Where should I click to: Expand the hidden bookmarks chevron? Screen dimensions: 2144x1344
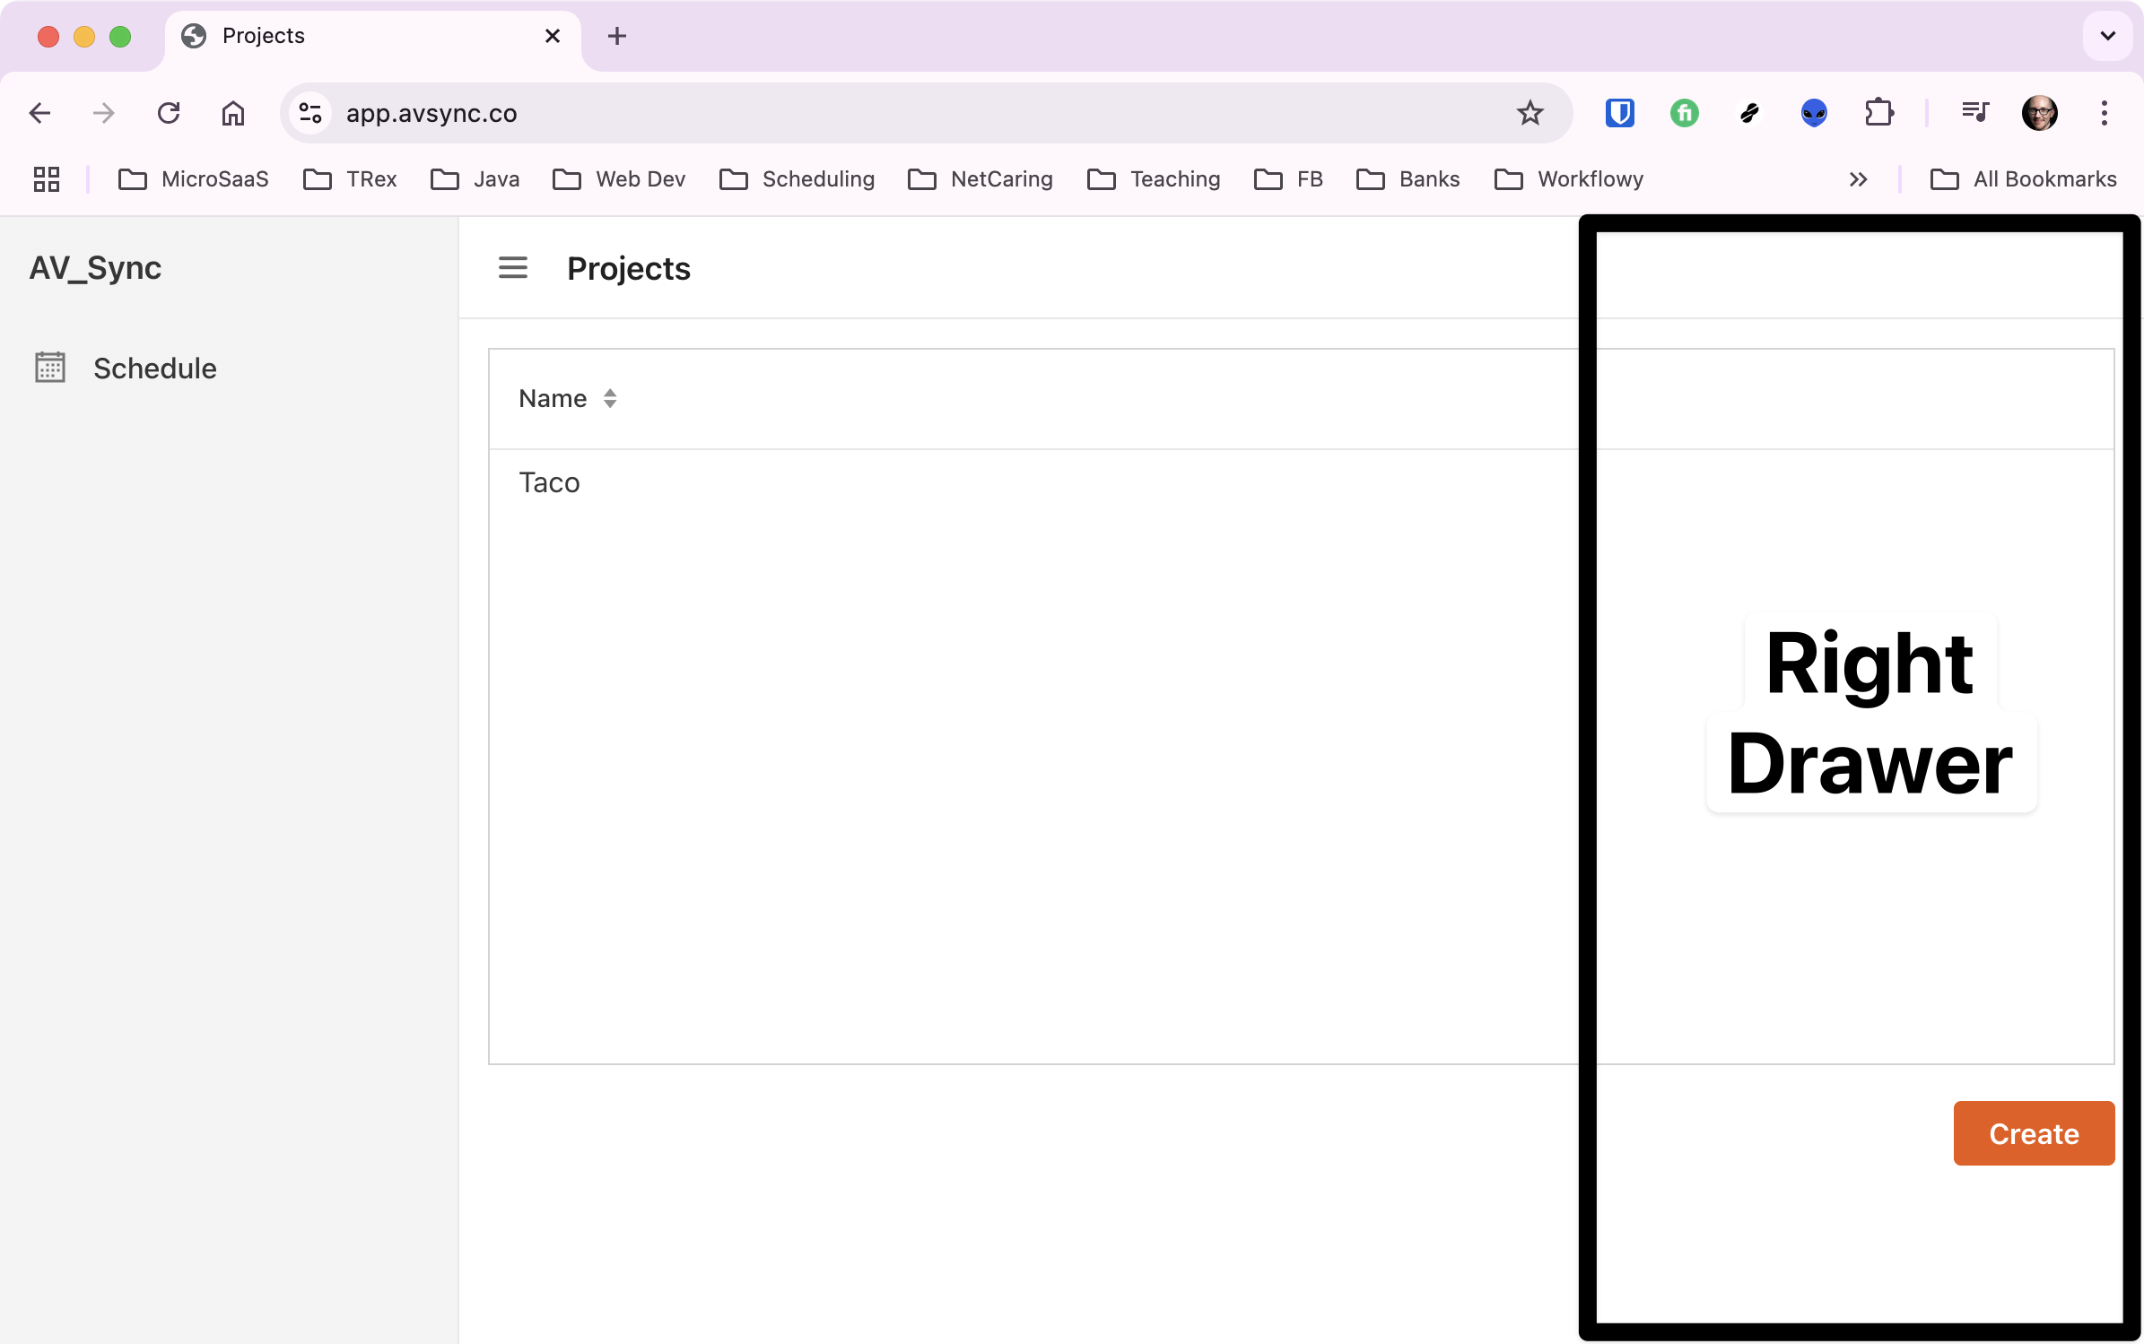tap(1858, 179)
